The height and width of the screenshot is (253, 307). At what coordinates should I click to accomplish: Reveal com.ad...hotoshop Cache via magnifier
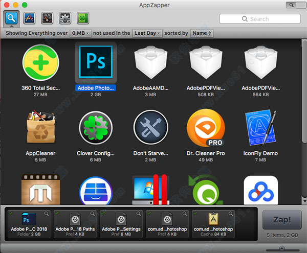(x=231, y=214)
